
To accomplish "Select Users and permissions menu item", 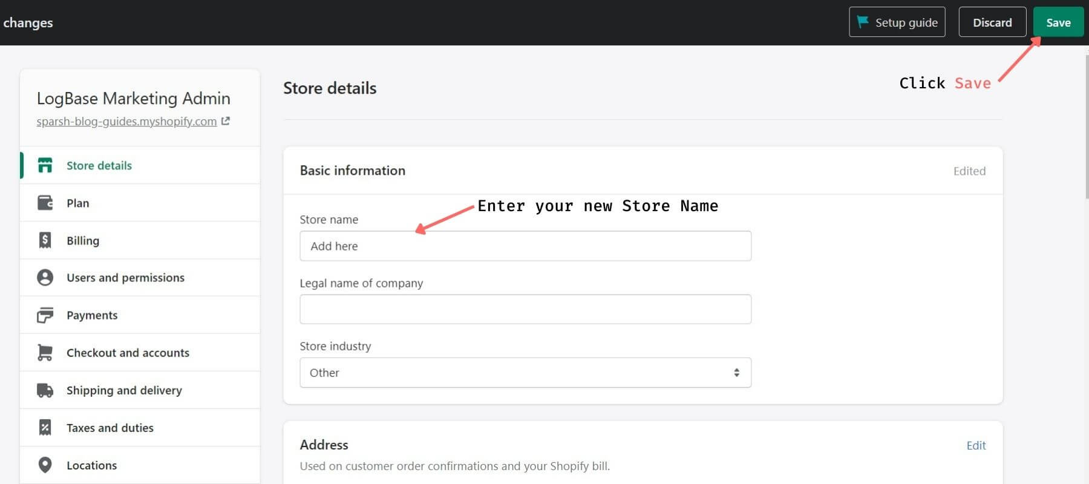I will click(125, 278).
